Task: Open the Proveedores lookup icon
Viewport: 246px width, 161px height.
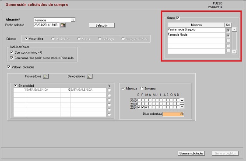Action: tap(46, 76)
